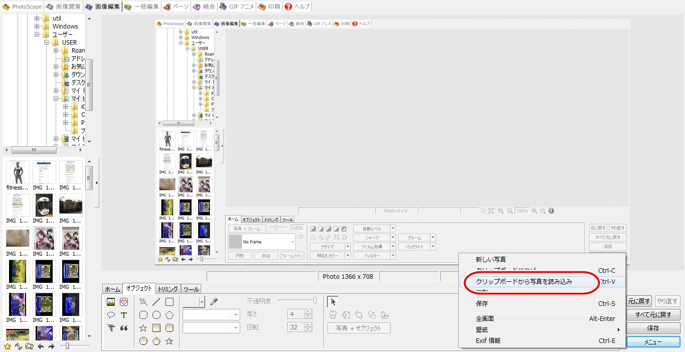The height and width of the screenshot is (352, 685).
Task: Choose クリップボードから写真を読み込み from the menu
Action: [524, 282]
